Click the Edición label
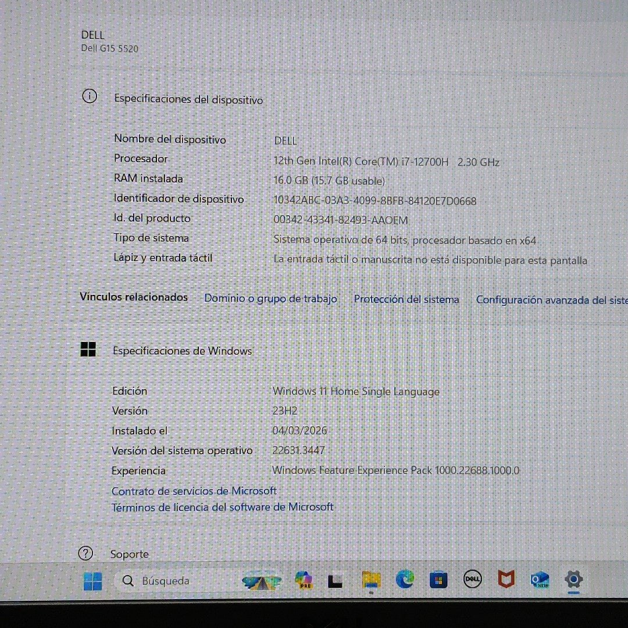 [129, 391]
